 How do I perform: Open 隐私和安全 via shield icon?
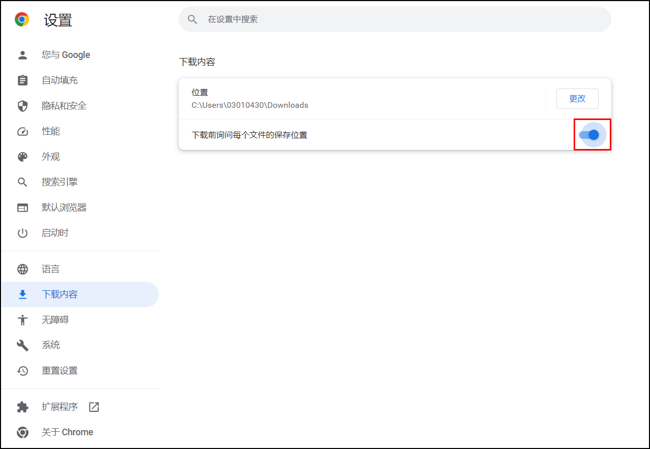point(23,105)
